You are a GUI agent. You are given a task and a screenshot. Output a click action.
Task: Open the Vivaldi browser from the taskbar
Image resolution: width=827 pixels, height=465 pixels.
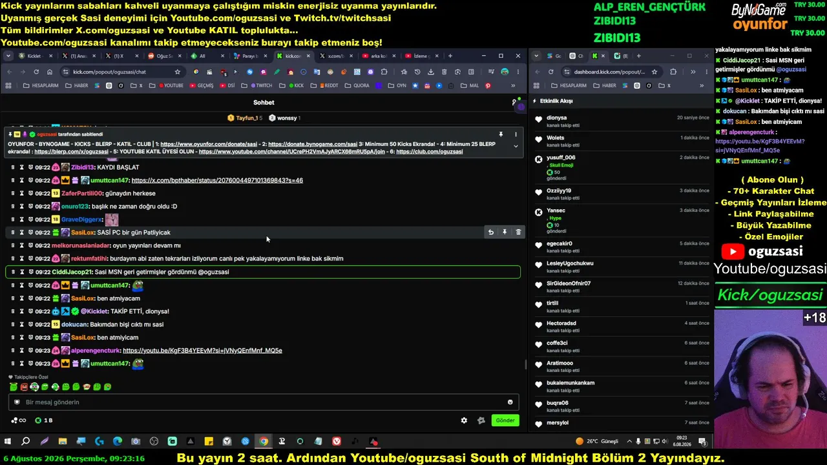point(337,442)
